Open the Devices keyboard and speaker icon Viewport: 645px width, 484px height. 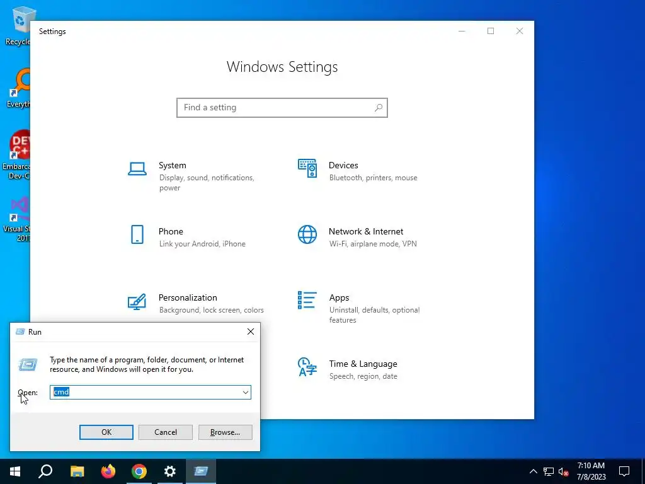point(307,168)
